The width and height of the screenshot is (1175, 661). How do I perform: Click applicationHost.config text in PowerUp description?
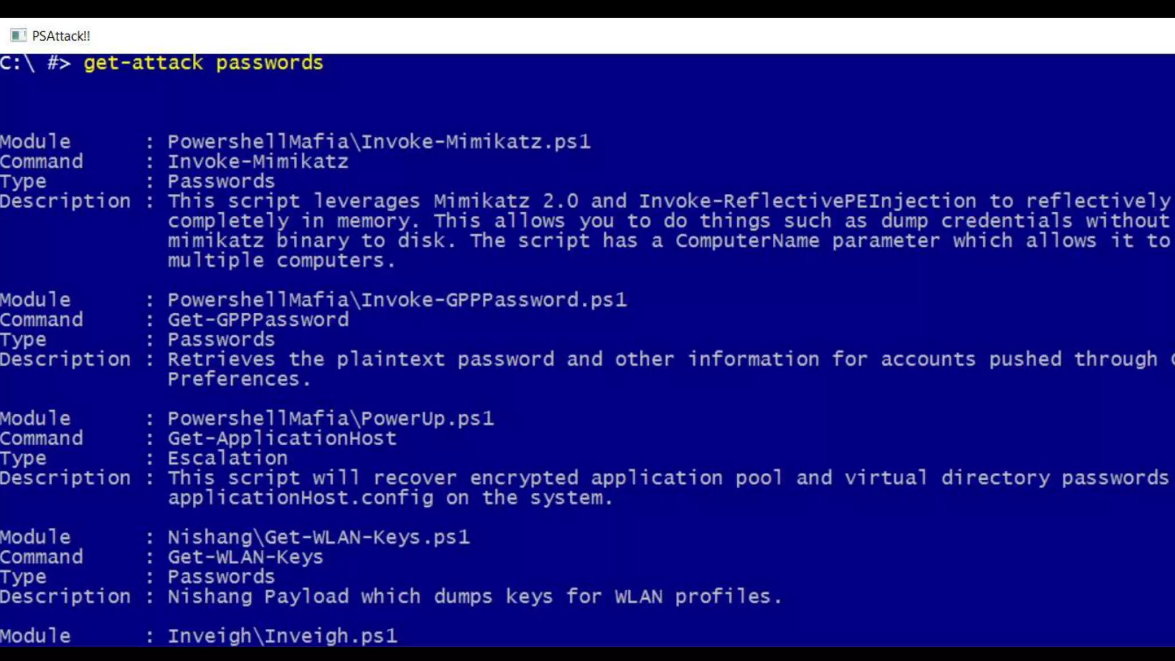tap(300, 498)
